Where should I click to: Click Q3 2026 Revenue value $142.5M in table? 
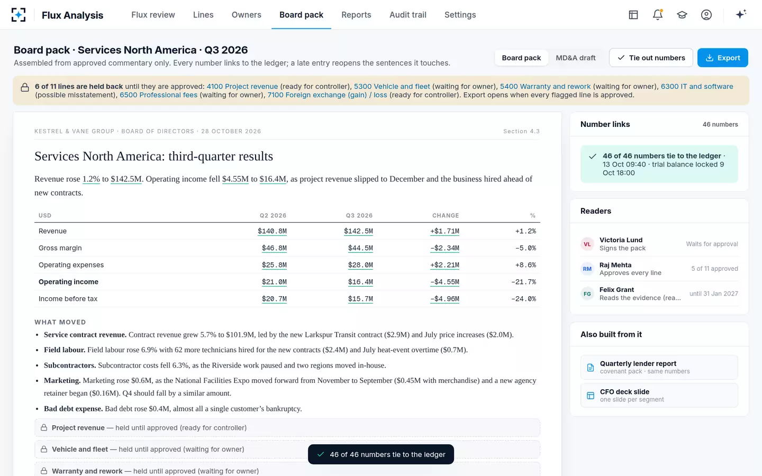358,231
